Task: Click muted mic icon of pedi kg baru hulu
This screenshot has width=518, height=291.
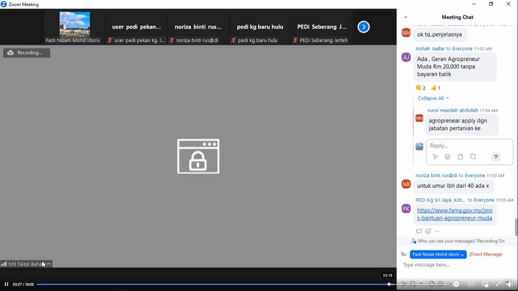Action: 234,40
